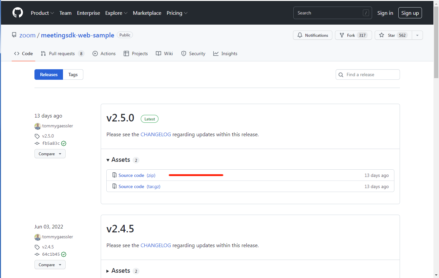Switch to the Pull requests tab
439x278 pixels.
pos(62,53)
